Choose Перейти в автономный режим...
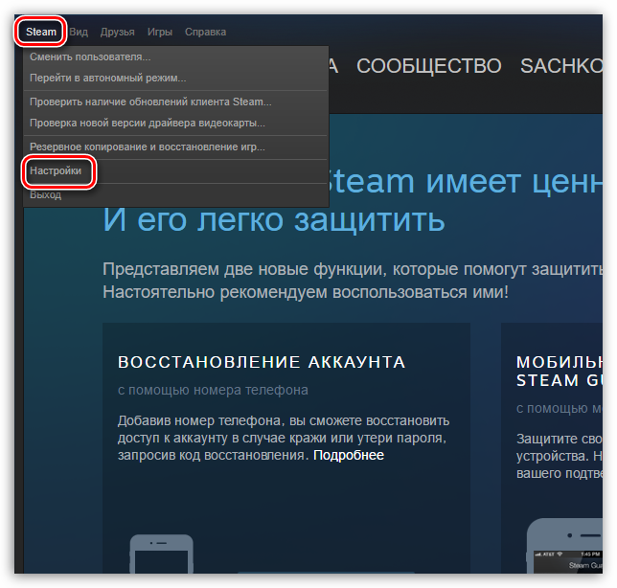Viewport: 617px width, 588px height. (107, 78)
